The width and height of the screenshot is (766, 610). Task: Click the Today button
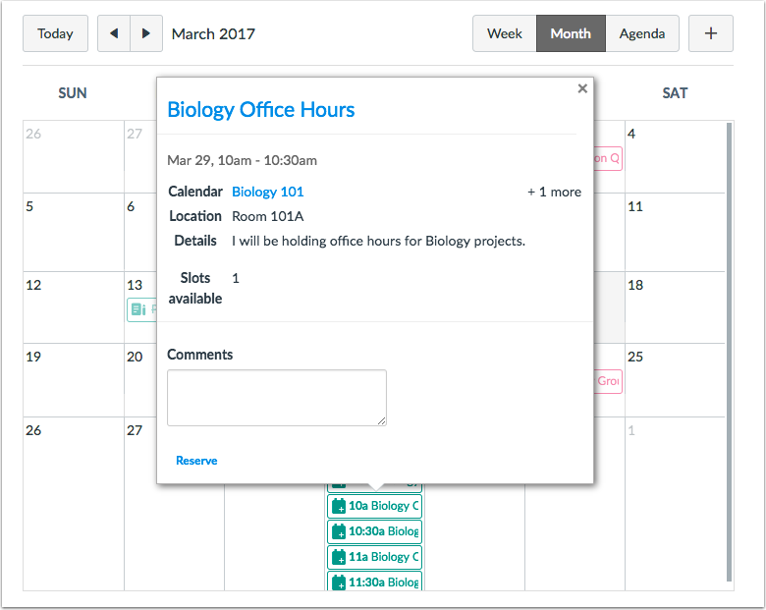click(x=55, y=33)
